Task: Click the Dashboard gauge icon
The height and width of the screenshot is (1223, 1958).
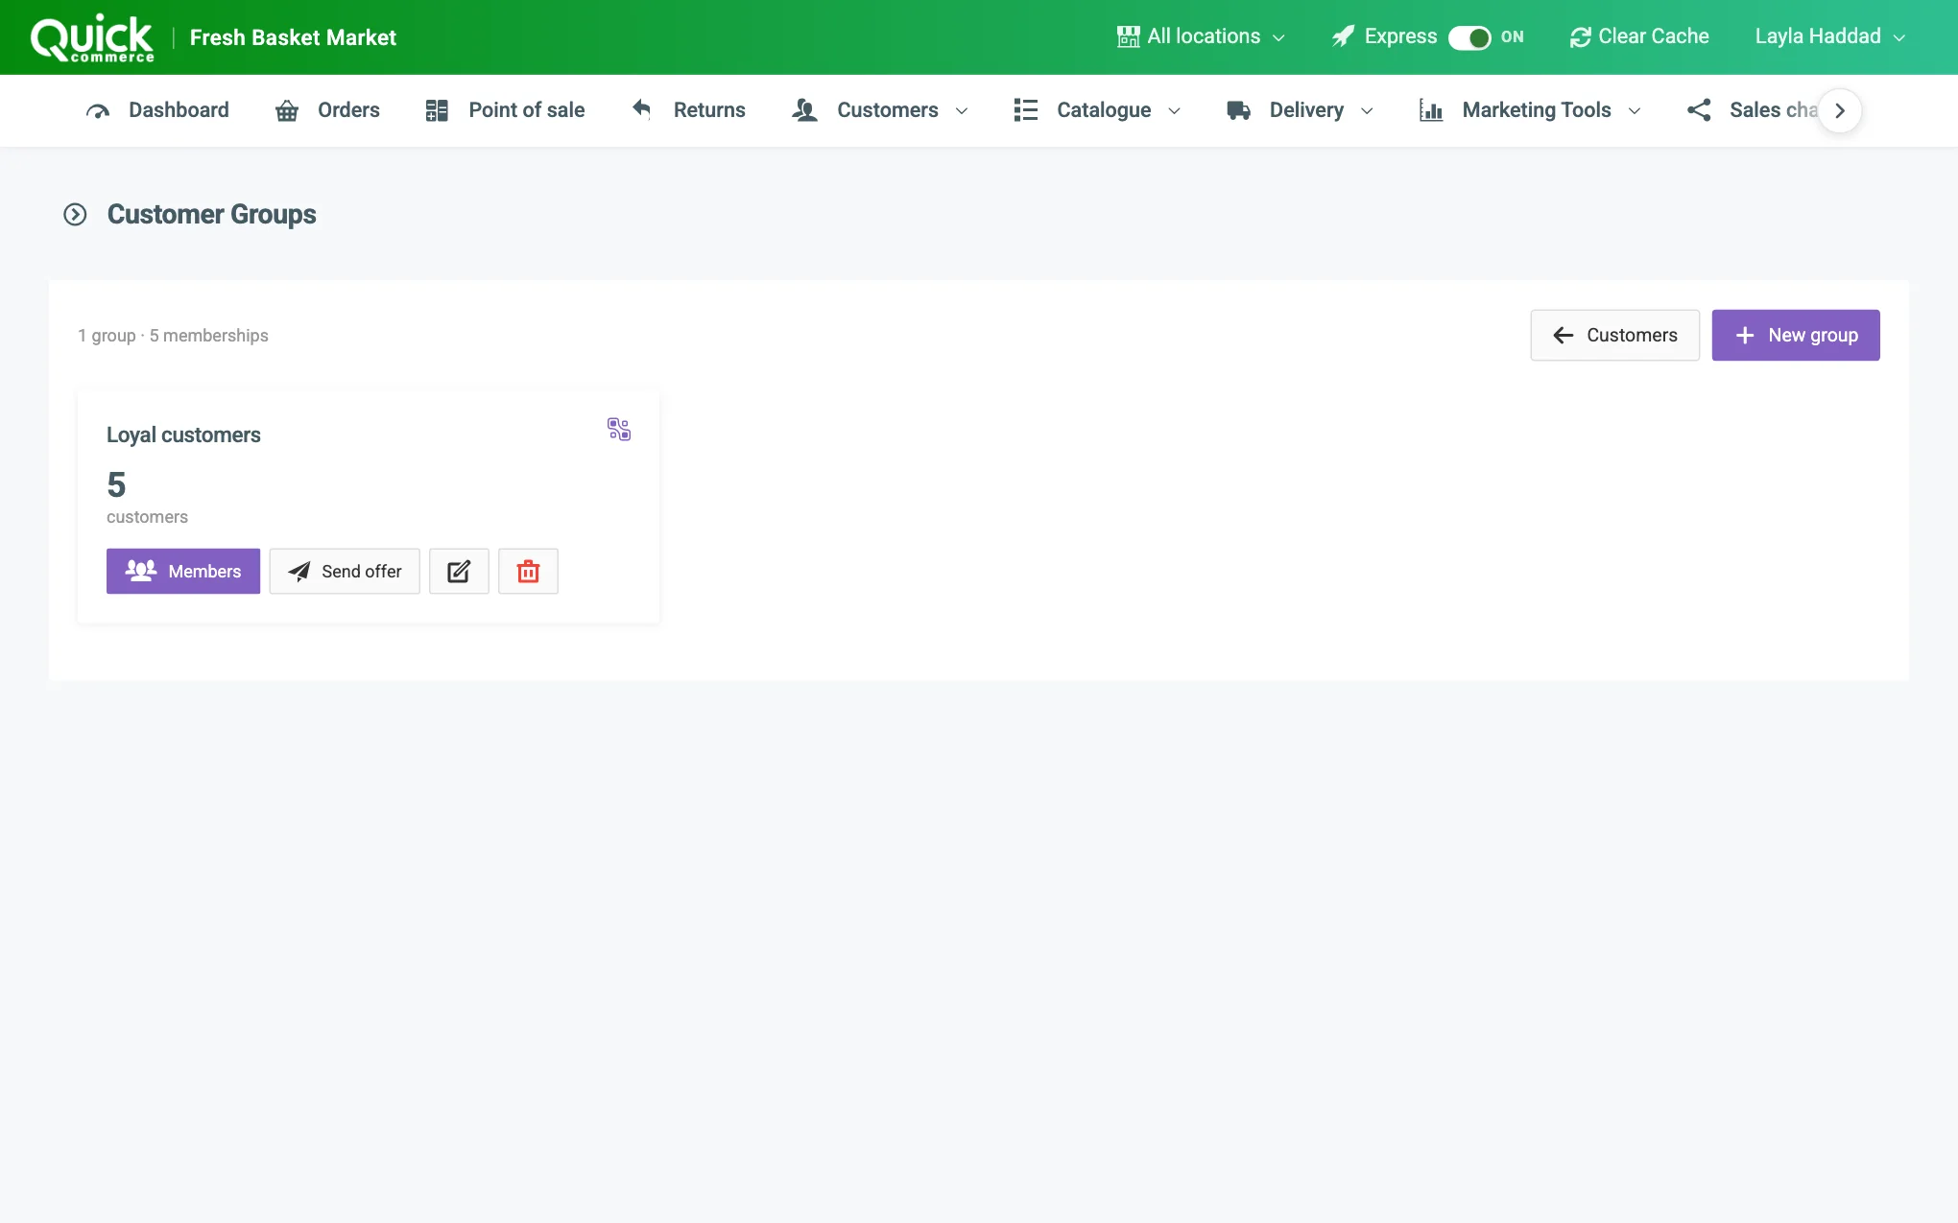Action: click(98, 111)
